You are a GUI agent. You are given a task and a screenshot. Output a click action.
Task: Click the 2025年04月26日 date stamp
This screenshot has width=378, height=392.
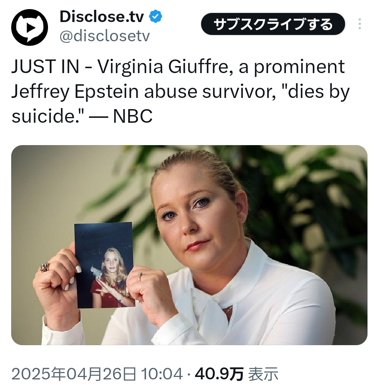74,374
